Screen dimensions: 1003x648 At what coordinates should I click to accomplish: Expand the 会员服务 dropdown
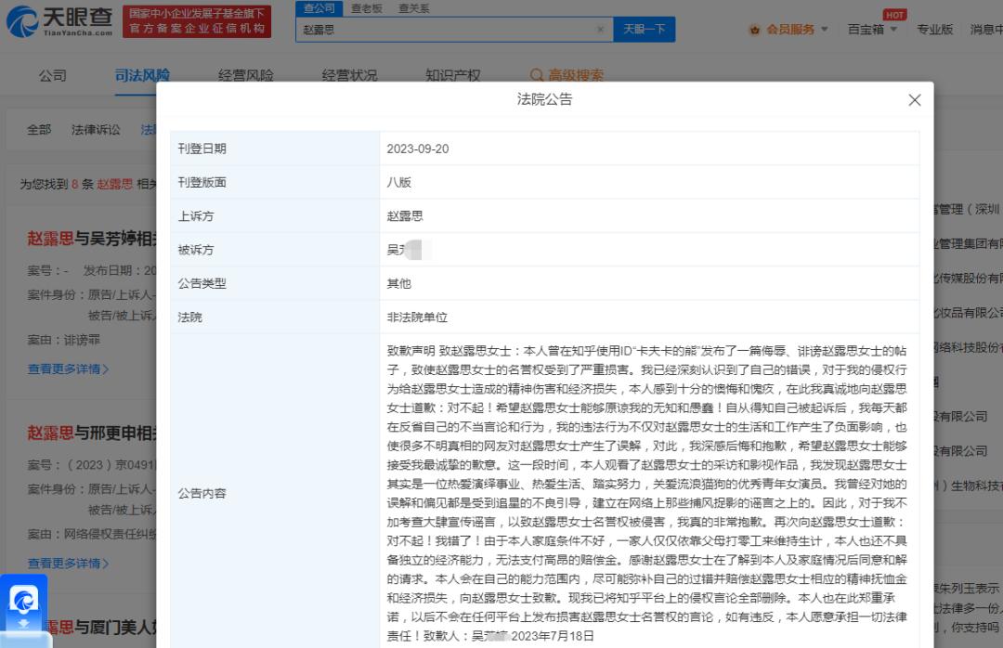point(823,30)
